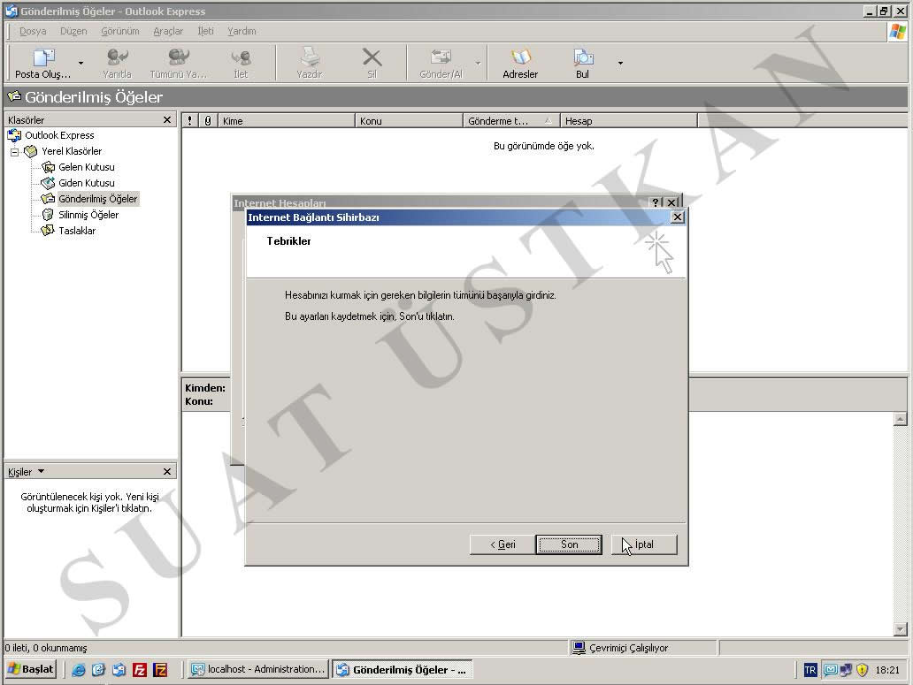This screenshot has height=685, width=913.
Task: Click the Gönder/Al toolbar icon
Action: point(441,63)
